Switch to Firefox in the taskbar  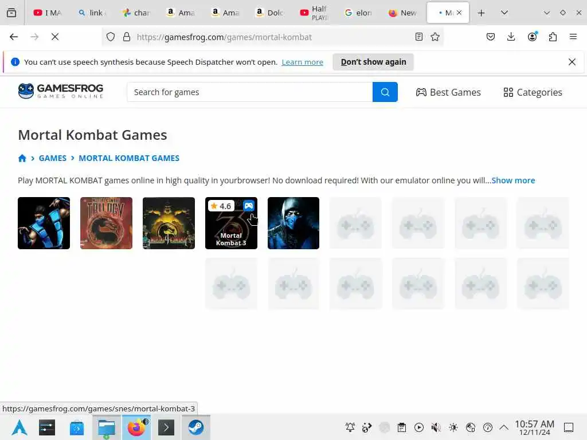[136, 427]
